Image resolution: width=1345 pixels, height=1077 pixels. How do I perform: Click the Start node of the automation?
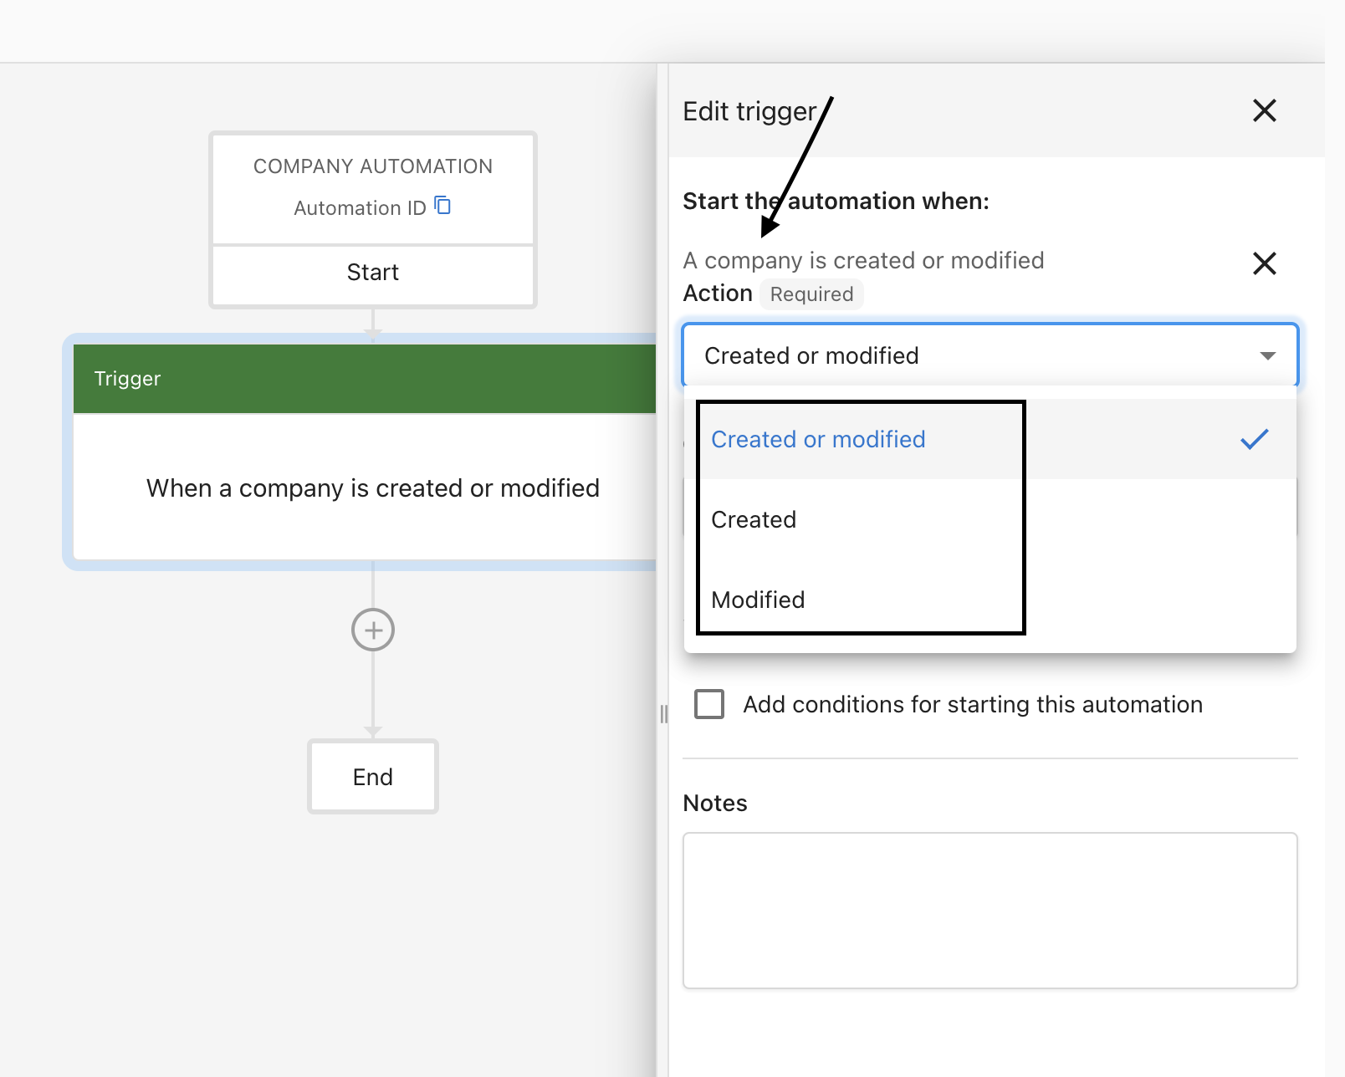(373, 272)
